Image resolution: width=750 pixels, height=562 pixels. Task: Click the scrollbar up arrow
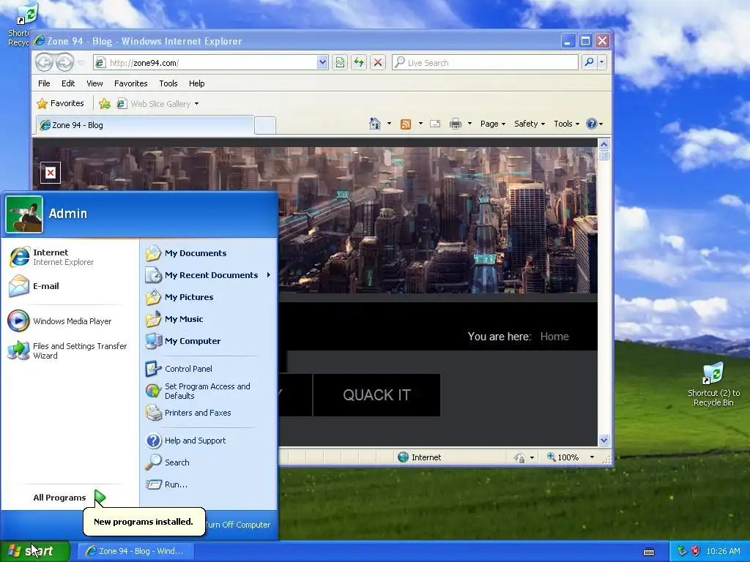604,144
